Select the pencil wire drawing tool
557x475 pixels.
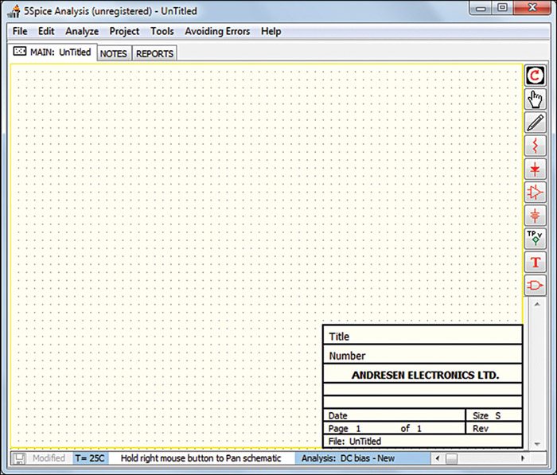pos(535,123)
